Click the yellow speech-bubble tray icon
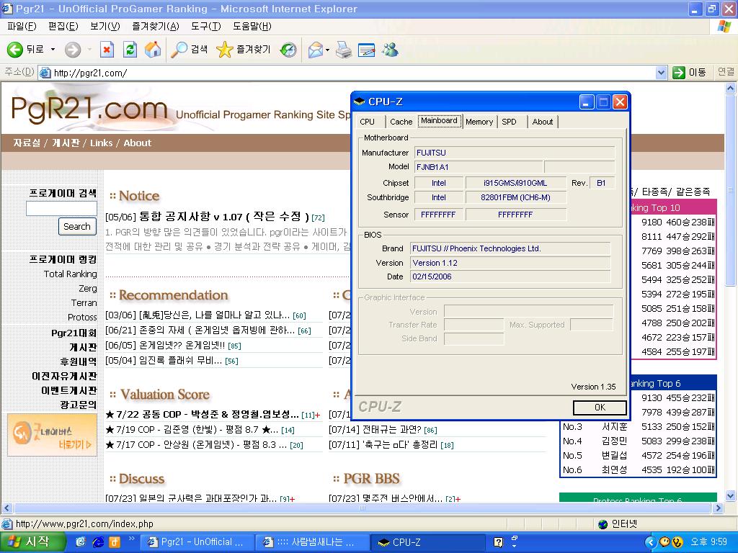Image resolution: width=738 pixels, height=553 pixels. 664,542
